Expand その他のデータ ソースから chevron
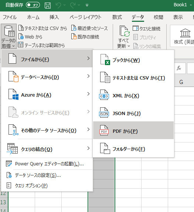 (88, 129)
